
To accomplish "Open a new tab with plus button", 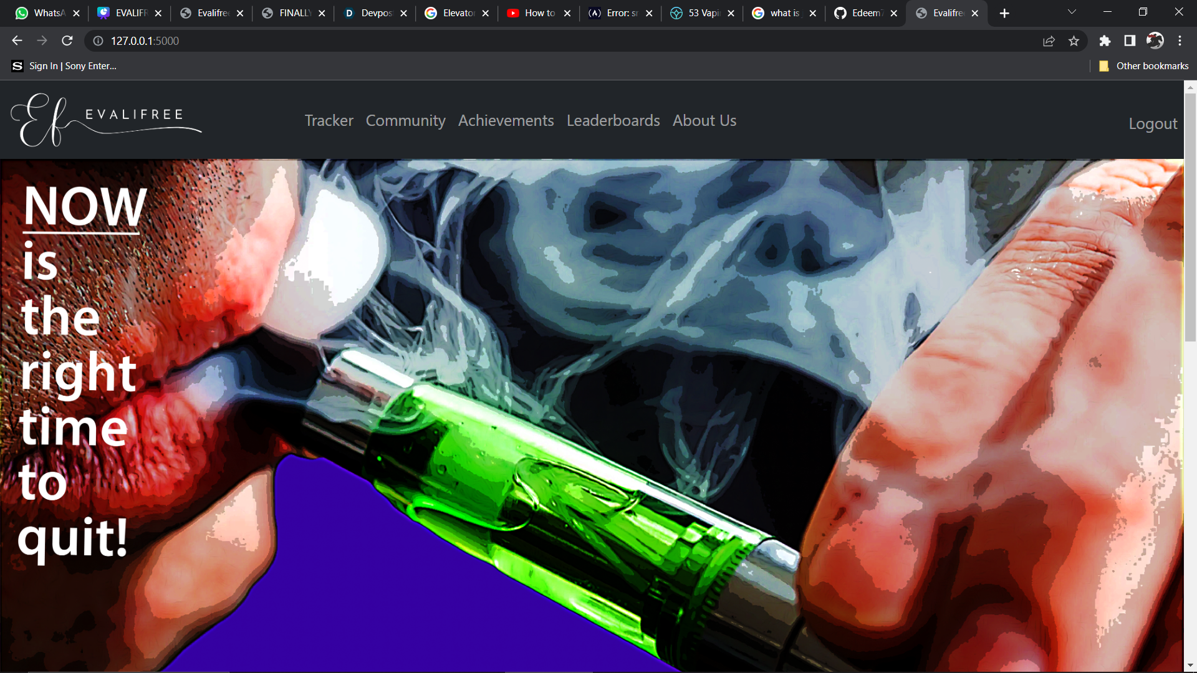I will (x=1004, y=13).
